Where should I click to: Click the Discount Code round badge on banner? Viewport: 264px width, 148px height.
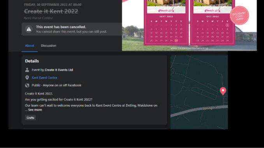(x=239, y=16)
